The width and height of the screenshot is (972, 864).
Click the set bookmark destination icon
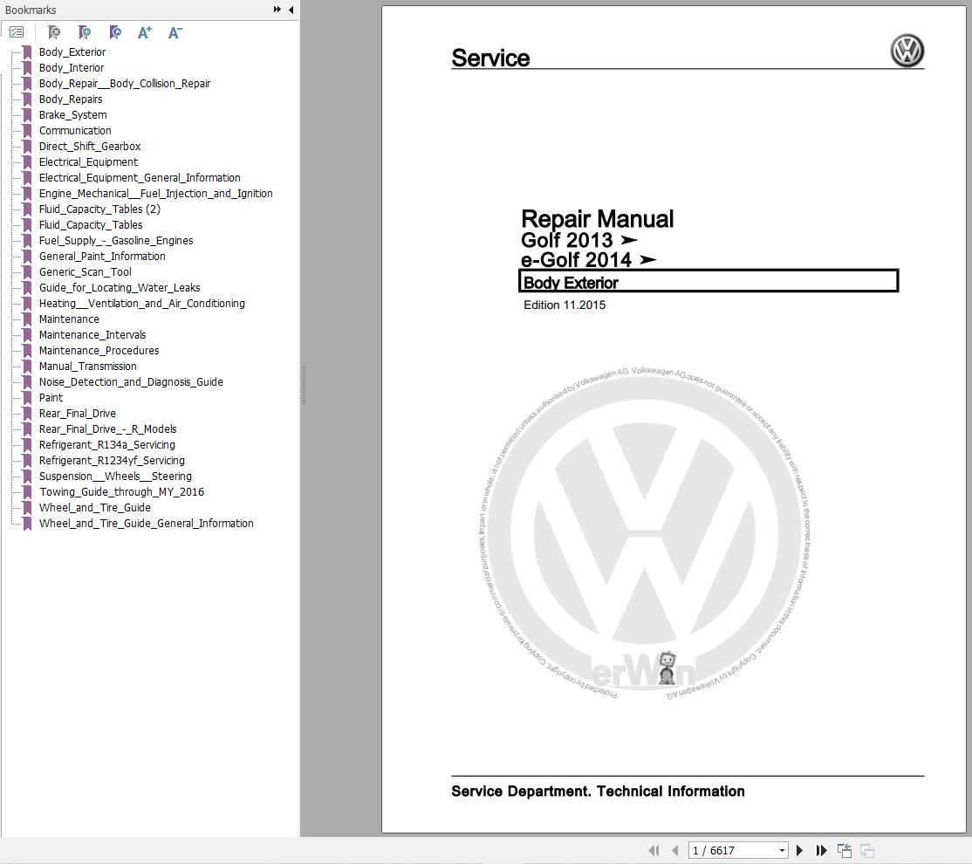[x=115, y=32]
